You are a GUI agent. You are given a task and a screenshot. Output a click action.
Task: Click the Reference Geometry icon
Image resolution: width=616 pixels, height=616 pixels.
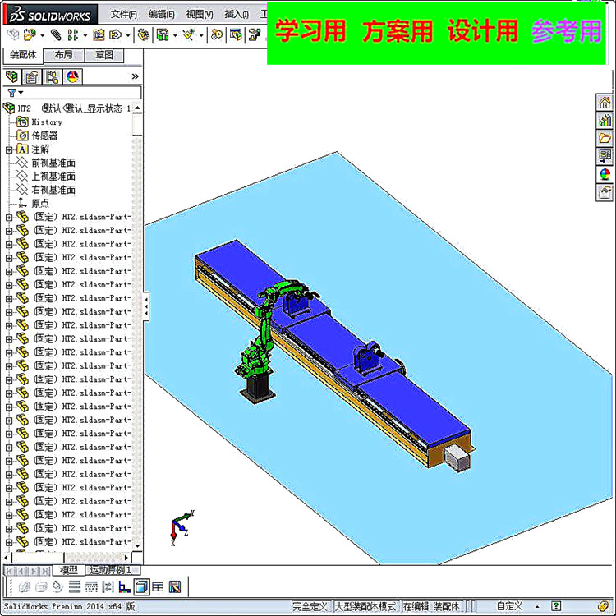pyautogui.click(x=189, y=35)
